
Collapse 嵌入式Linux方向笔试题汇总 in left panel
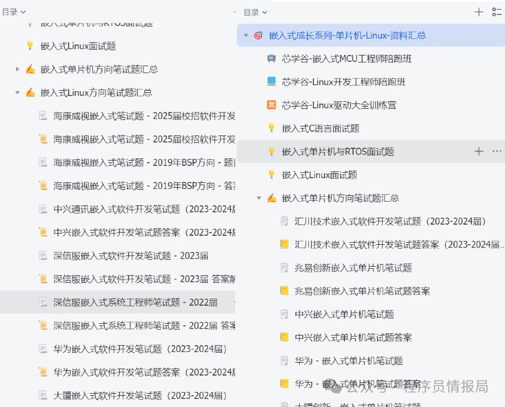tap(18, 93)
